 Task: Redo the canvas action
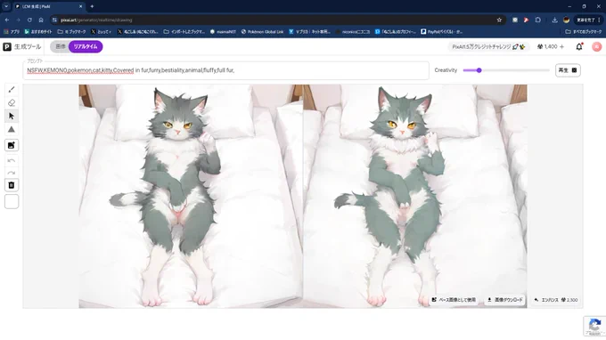pos(12,173)
